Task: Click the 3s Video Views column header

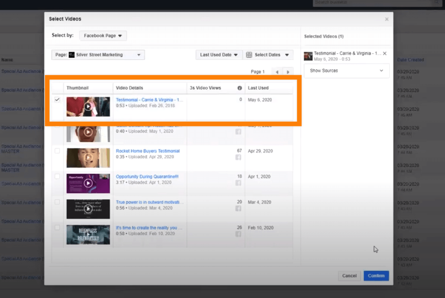Action: (205, 88)
